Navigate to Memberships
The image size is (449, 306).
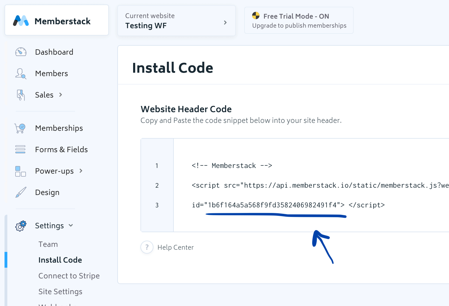point(59,128)
